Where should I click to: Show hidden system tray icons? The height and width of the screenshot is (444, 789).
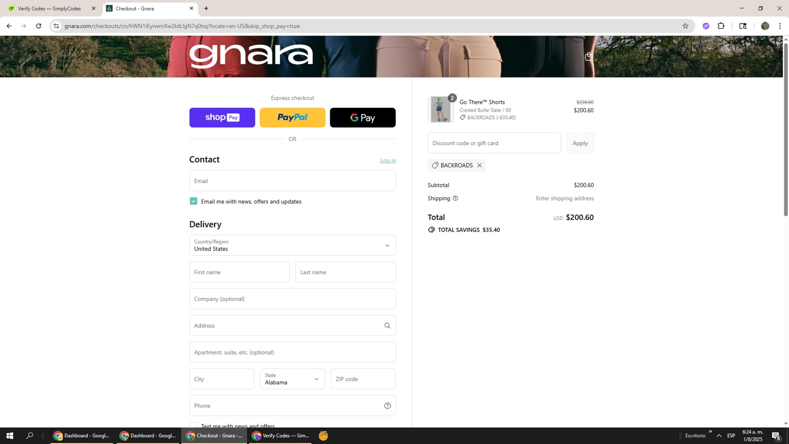click(x=719, y=436)
